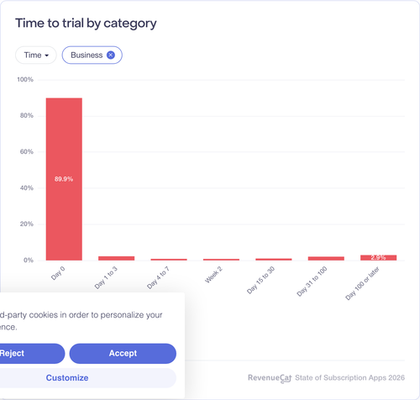Click the Day 100 or later bar
The height and width of the screenshot is (400, 420).
tap(379, 258)
